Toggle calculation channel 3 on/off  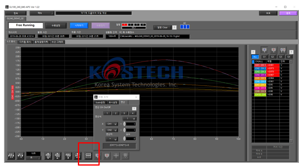(124, 113)
